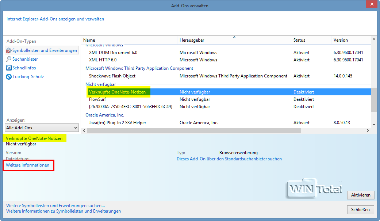This screenshot has height=221, width=380.
Task: Click the Tracking-Schutz blocked icon
Action: coord(9,77)
